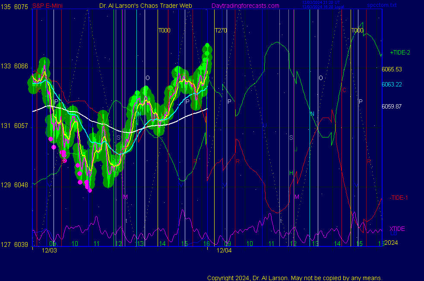Click the 127 6039 price axis label
The width and height of the screenshot is (424, 281).
coord(14,244)
